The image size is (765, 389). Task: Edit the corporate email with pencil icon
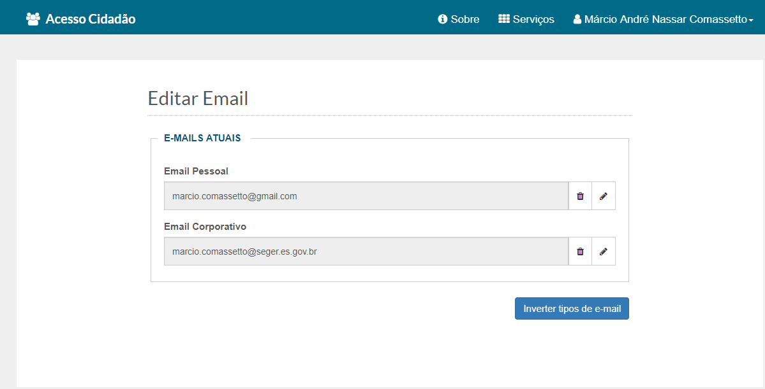[x=604, y=251]
